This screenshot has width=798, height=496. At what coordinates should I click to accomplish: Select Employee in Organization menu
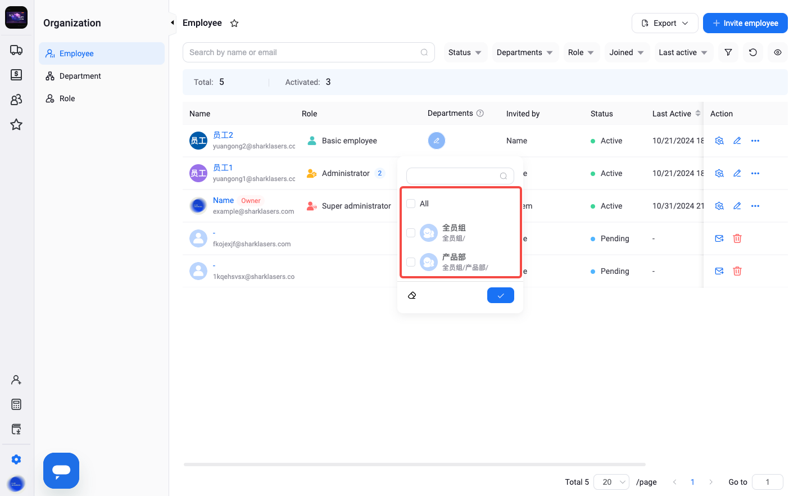(102, 53)
